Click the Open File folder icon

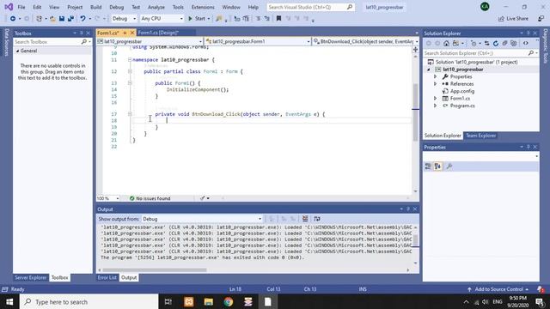[52, 19]
